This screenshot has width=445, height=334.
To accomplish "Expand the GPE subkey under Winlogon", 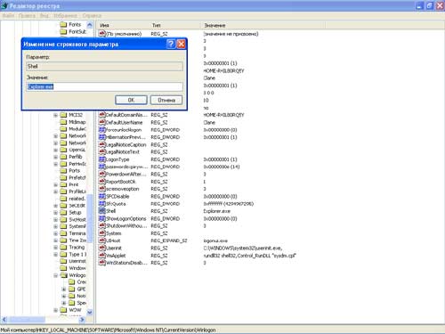I will click(x=64, y=289).
